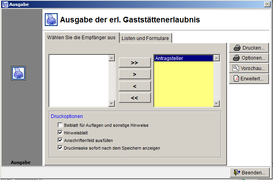Open Erweitert PDF options

click(x=249, y=79)
